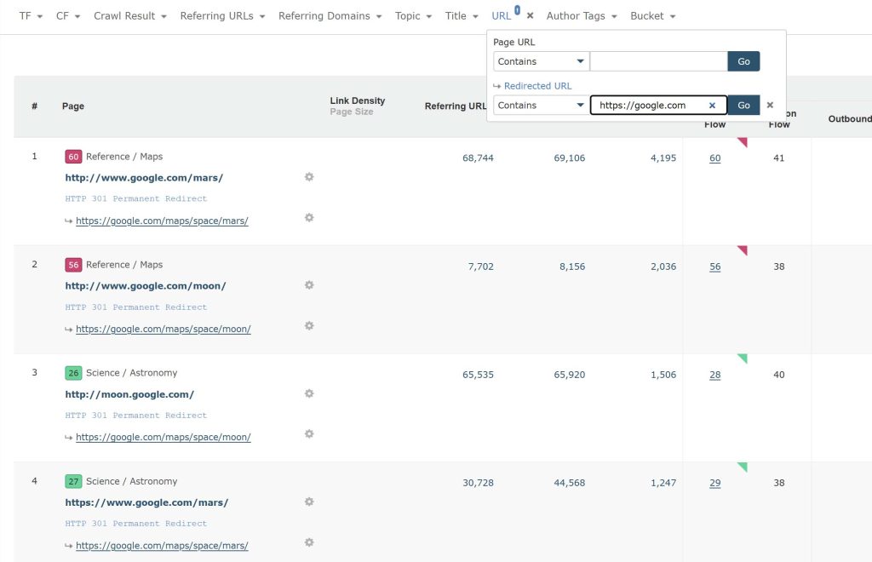Click the 1,247 value in row 4
The image size is (872, 562).
663,483
